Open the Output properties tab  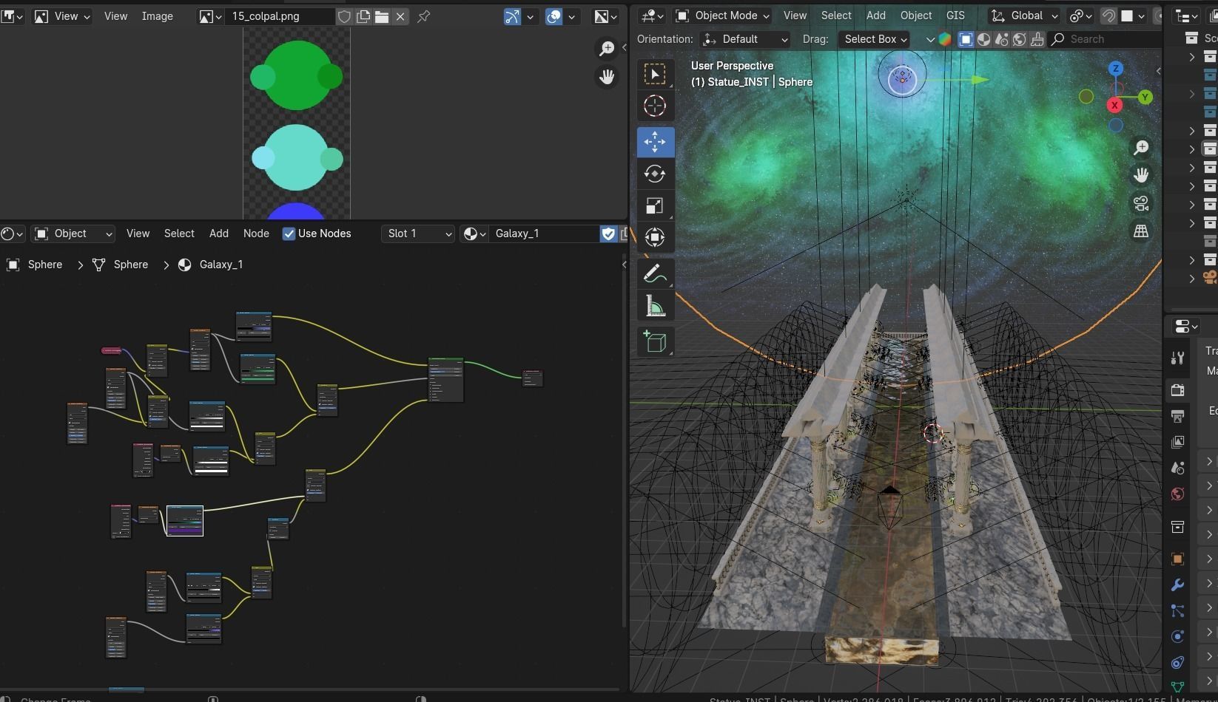click(1177, 416)
